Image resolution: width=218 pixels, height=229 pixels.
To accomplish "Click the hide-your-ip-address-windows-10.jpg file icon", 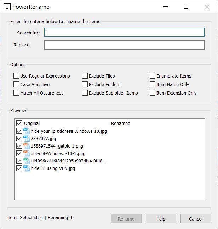I will coord(27,131).
